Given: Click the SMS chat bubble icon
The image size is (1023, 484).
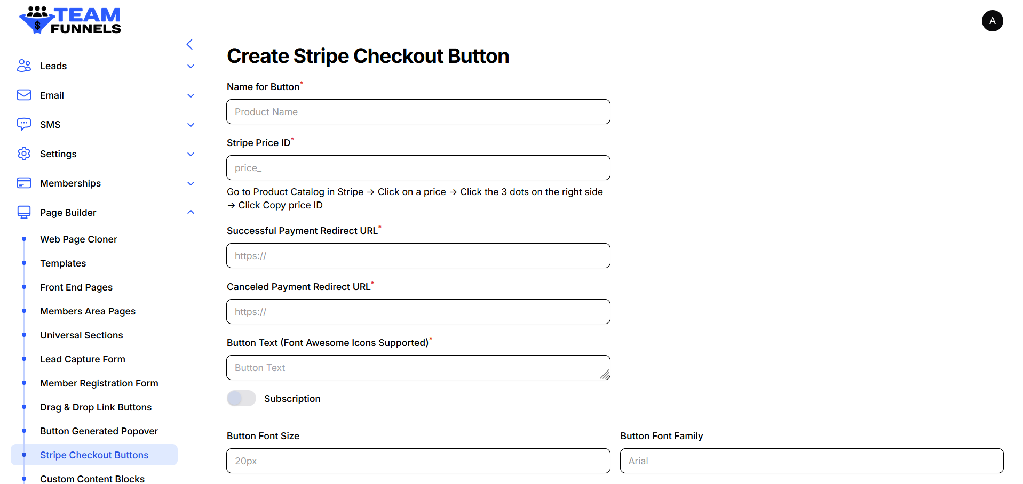Looking at the screenshot, I should [24, 124].
